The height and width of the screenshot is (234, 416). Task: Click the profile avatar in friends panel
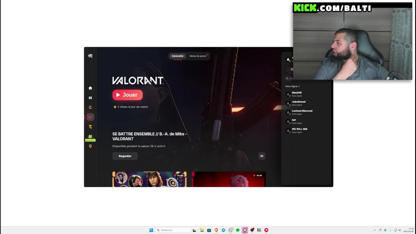288,59
